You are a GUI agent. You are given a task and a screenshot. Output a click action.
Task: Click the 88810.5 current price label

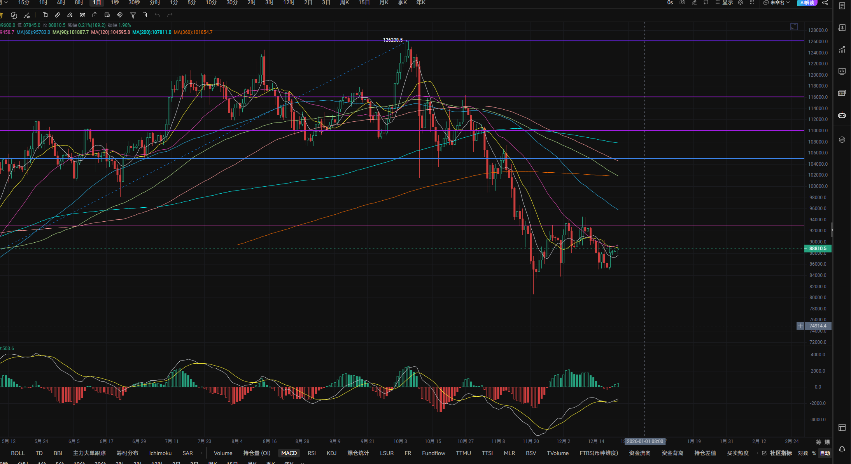click(818, 249)
